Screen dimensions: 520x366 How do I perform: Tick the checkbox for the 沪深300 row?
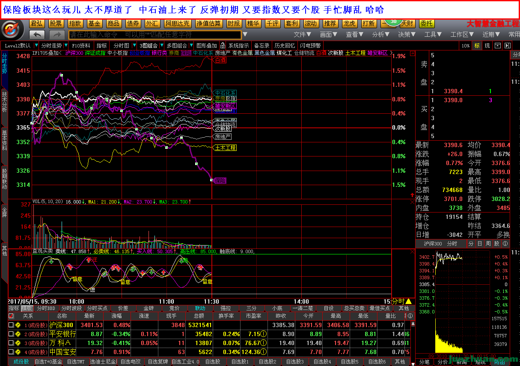[x=11, y=325]
